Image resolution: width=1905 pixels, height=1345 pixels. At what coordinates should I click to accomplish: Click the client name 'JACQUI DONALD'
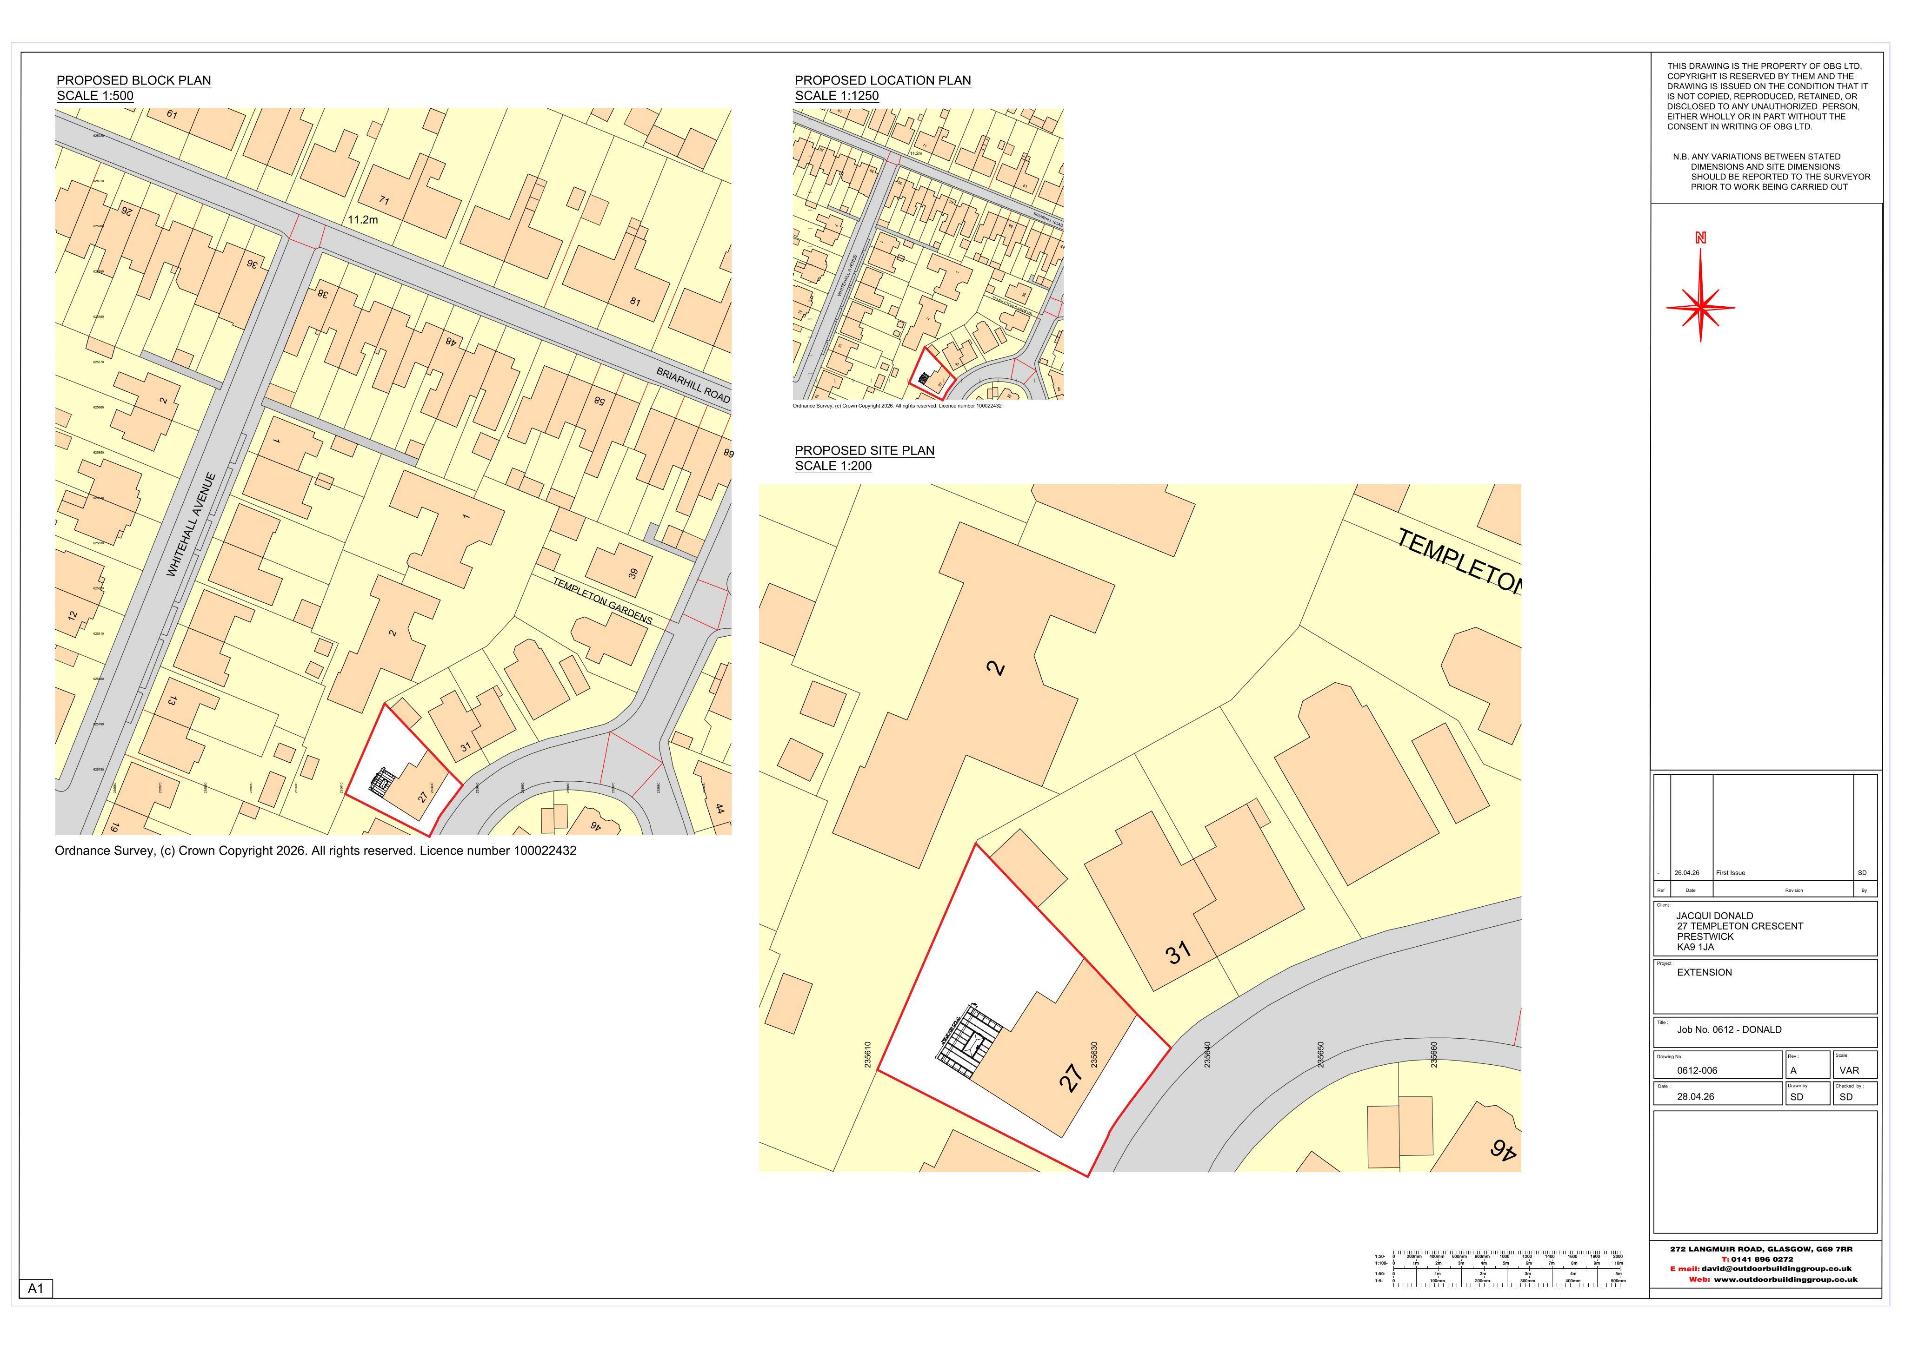point(1715,916)
